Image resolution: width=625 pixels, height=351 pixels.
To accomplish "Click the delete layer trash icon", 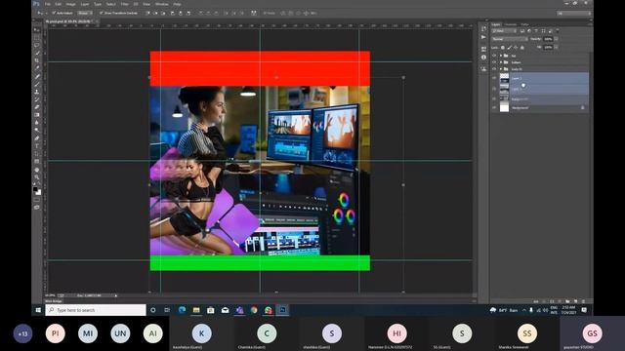I will pos(584,301).
